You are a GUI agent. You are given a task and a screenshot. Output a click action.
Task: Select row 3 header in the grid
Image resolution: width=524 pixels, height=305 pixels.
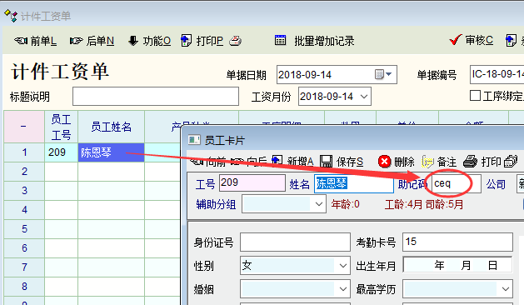[24, 191]
